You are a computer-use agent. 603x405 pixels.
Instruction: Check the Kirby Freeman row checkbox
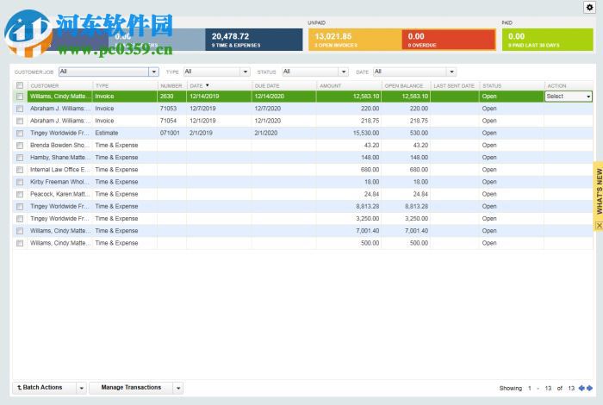click(x=20, y=183)
